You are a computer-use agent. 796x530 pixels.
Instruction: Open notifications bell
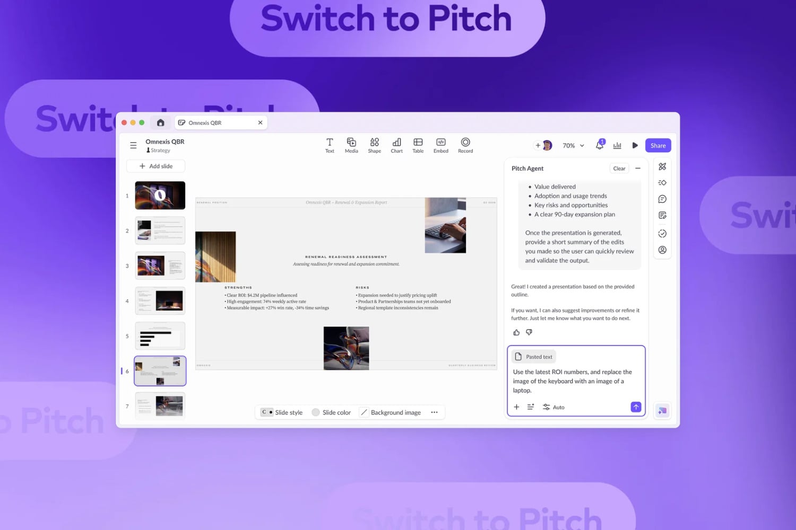point(600,145)
